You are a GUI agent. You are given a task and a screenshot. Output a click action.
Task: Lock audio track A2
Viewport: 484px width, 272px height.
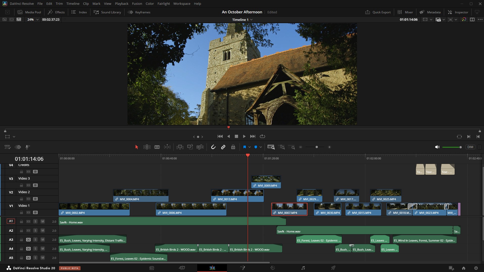[21, 230]
